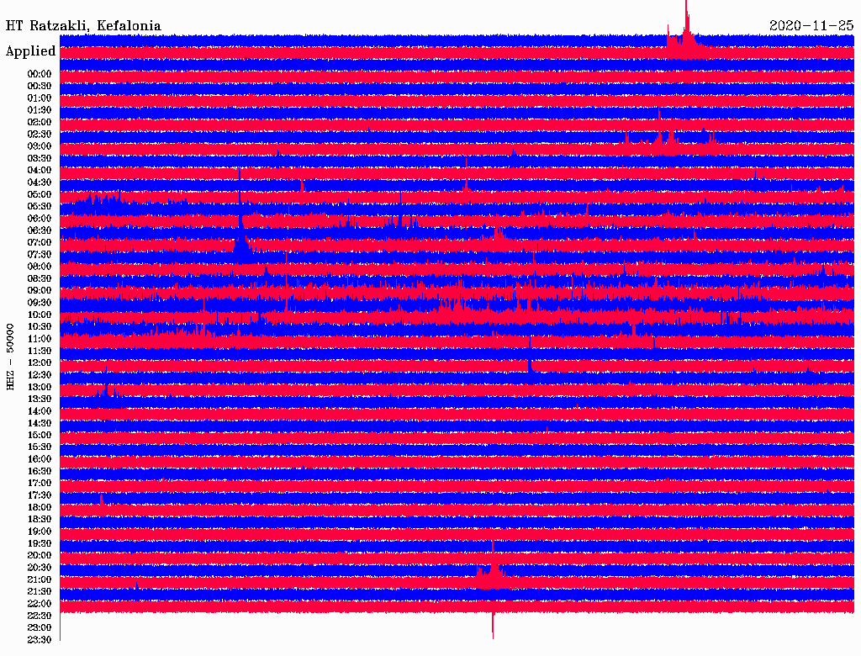Screen dimensions: 861x656
Task: Select the 21:30 time label
Action: coord(40,592)
